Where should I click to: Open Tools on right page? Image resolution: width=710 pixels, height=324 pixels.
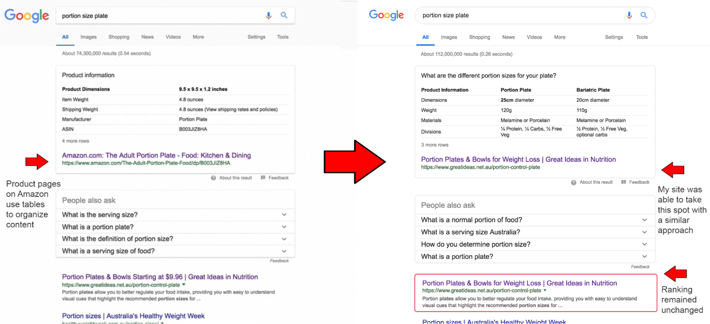642,37
